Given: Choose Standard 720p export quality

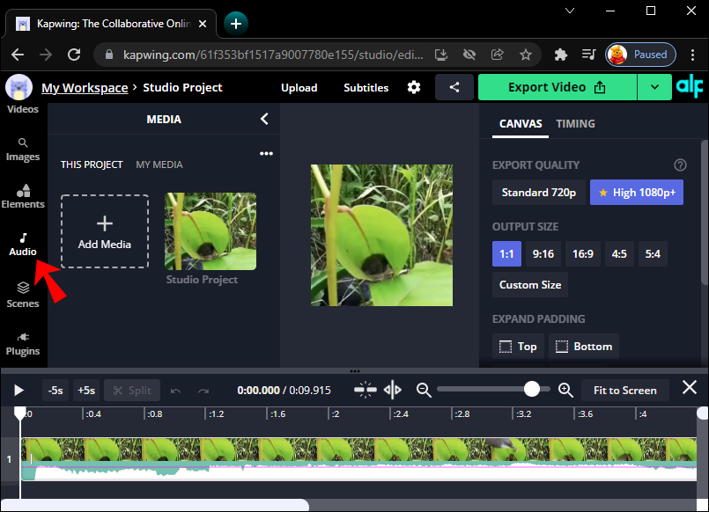Looking at the screenshot, I should (538, 193).
